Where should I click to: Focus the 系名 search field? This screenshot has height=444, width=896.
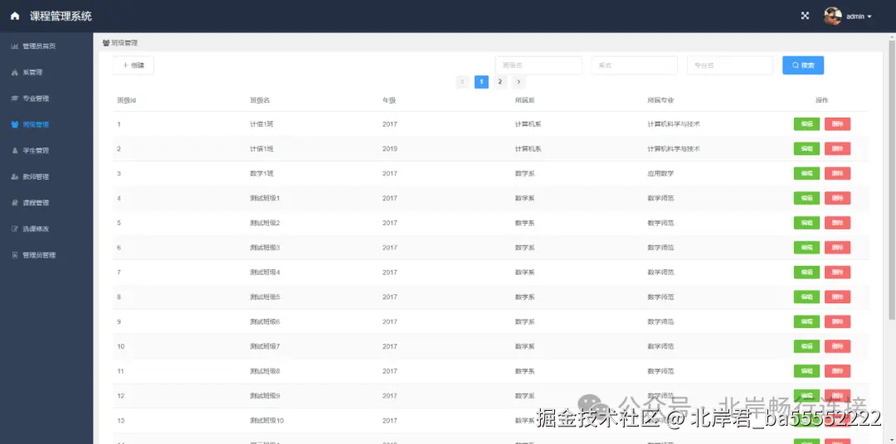tap(635, 65)
